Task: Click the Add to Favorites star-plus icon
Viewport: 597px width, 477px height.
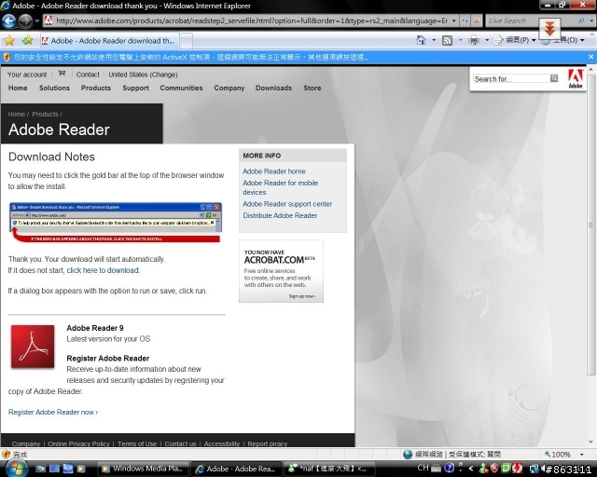Action: (27, 40)
